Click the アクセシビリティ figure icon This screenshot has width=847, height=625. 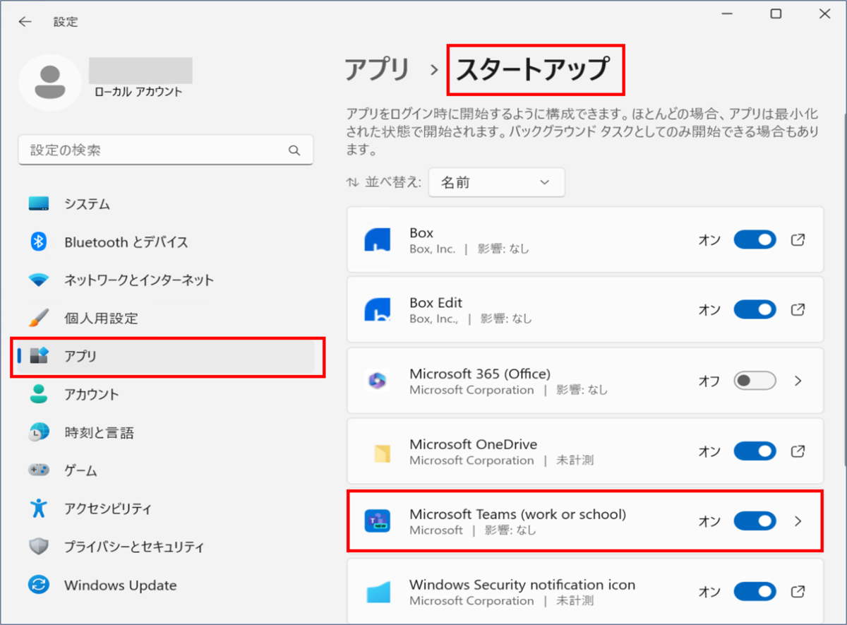[39, 508]
